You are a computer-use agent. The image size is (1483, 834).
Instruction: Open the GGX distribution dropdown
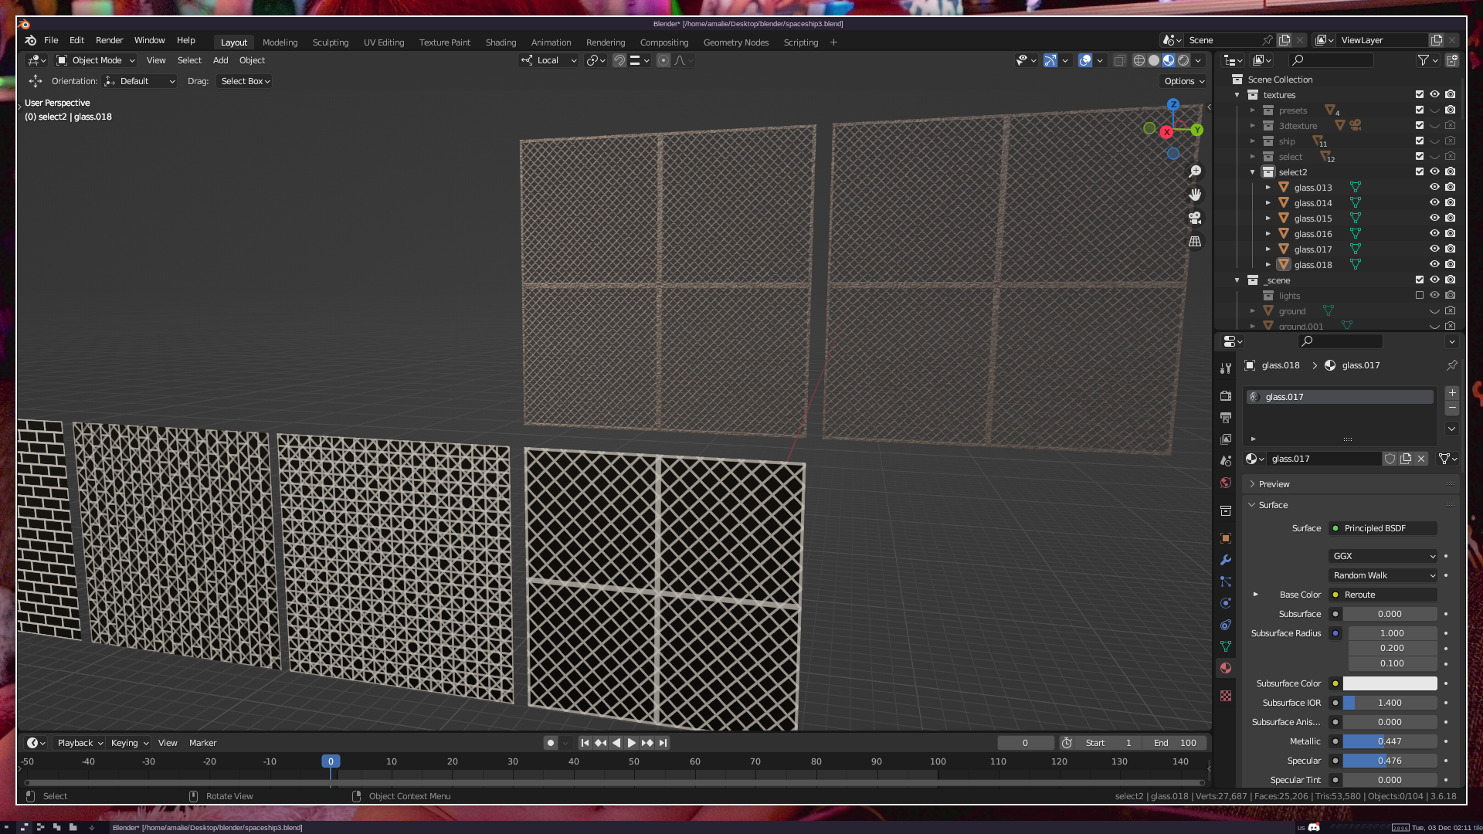tap(1383, 556)
